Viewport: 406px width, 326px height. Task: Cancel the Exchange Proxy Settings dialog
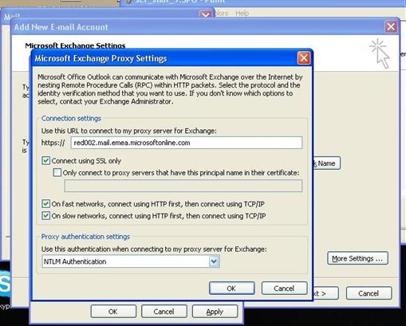pos(284,289)
